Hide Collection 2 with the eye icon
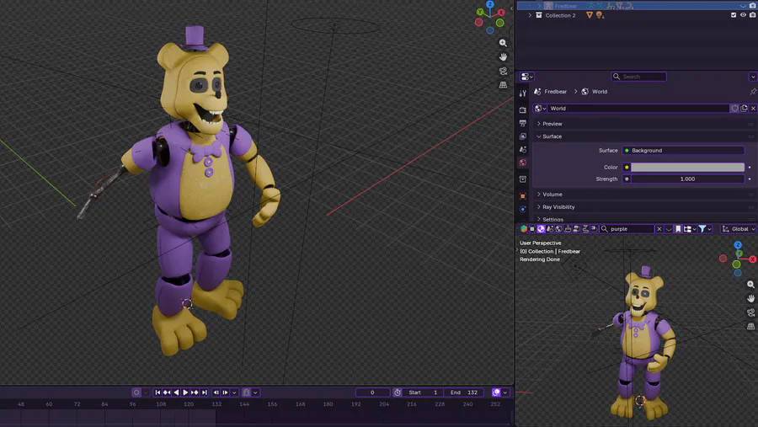The width and height of the screenshot is (758, 427). [743, 15]
